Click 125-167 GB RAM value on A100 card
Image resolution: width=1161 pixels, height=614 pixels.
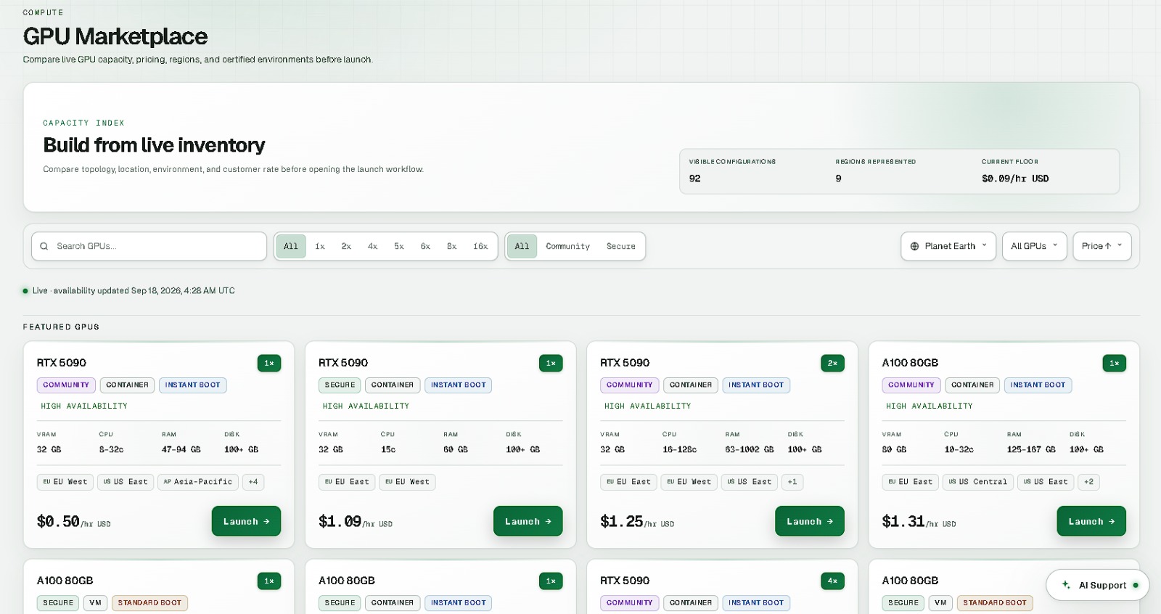[1031, 450]
